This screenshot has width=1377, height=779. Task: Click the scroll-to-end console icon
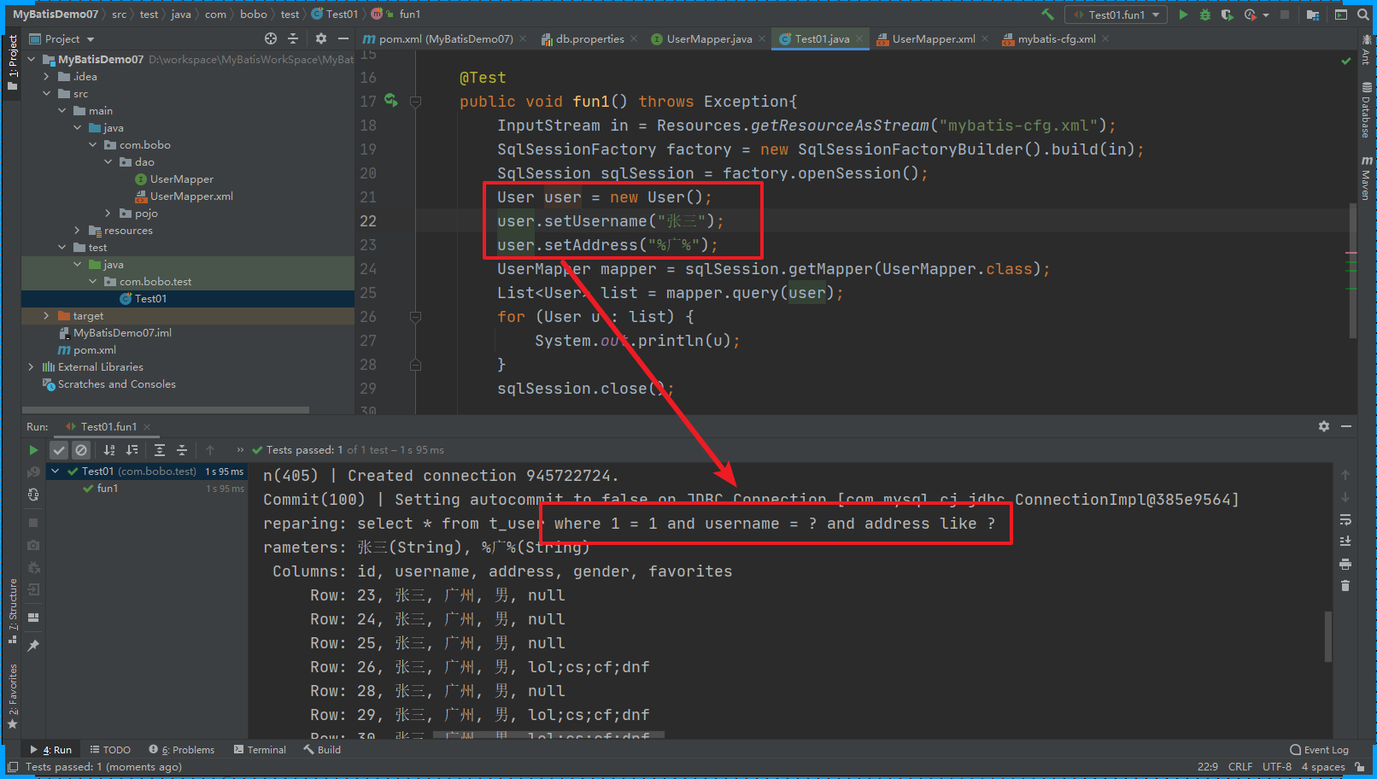(x=1345, y=542)
